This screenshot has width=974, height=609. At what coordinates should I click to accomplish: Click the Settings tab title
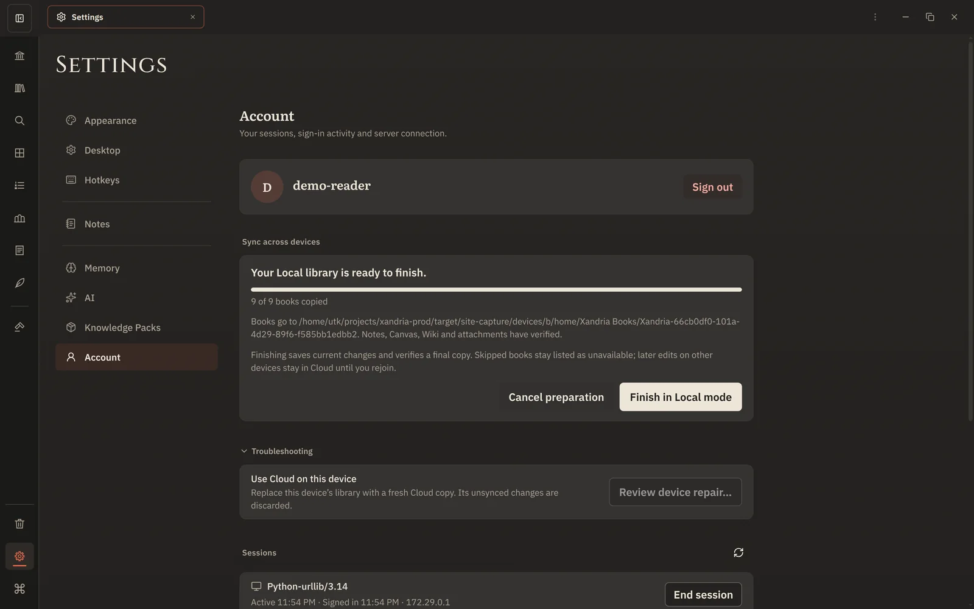coord(87,17)
